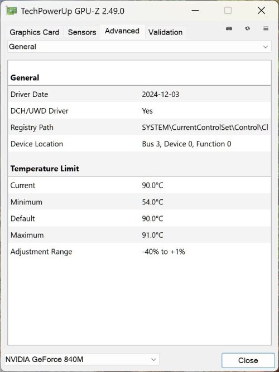The width and height of the screenshot is (279, 372).
Task: Select the Driver Date row
Action: click(139, 94)
